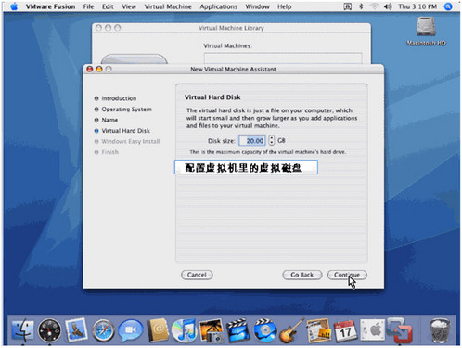Image resolution: width=462 pixels, height=348 pixels.
Task: Click the Continue button
Action: [347, 275]
